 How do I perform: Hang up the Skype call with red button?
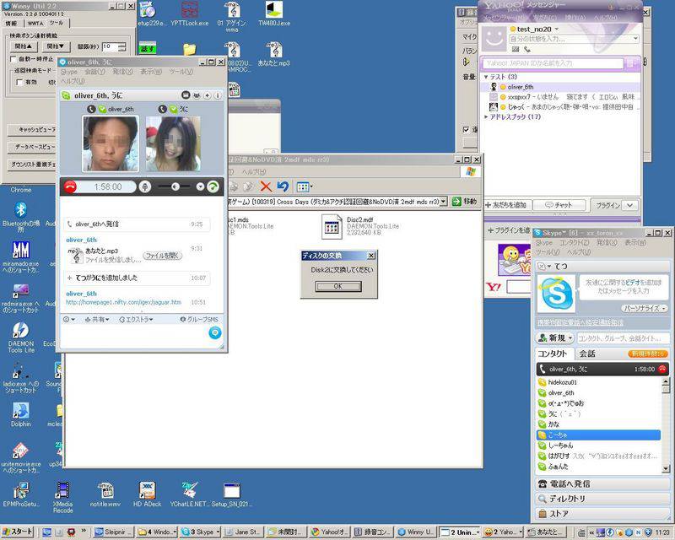(71, 186)
